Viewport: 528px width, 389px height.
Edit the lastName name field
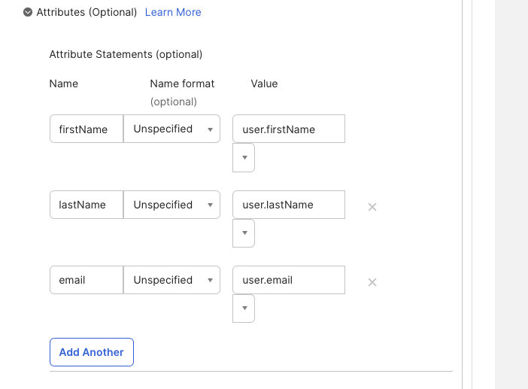pyautogui.click(x=86, y=205)
